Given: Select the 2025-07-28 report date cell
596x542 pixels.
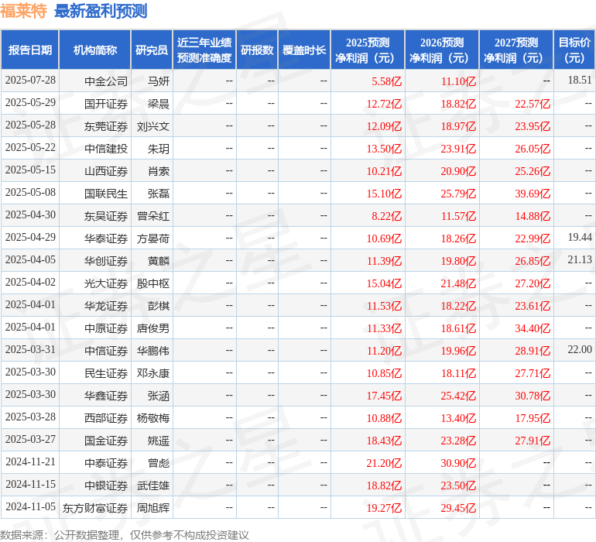Looking at the screenshot, I should coord(30,81).
